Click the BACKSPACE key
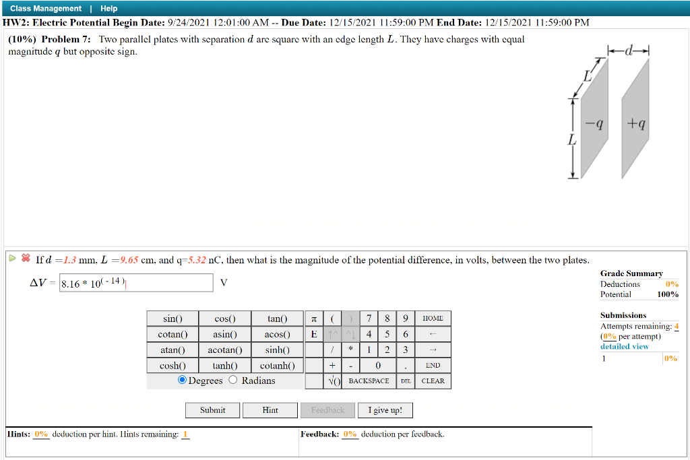Image resolution: width=690 pixels, height=460 pixels. tap(369, 381)
